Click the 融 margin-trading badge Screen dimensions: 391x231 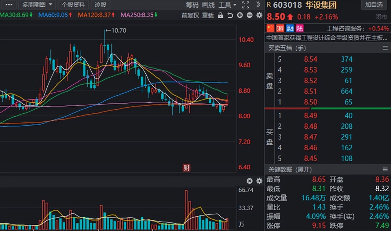290,28
